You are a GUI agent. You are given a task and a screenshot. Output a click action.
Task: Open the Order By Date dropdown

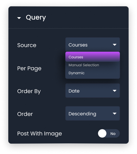click(93, 90)
